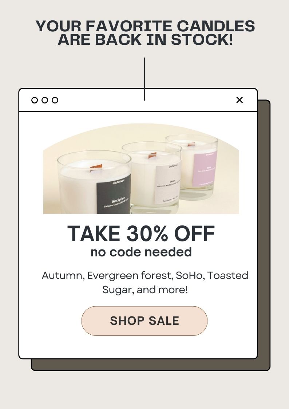The width and height of the screenshot is (289, 409).
Task: Click the wooden wick of back candle
Action: click(x=191, y=144)
